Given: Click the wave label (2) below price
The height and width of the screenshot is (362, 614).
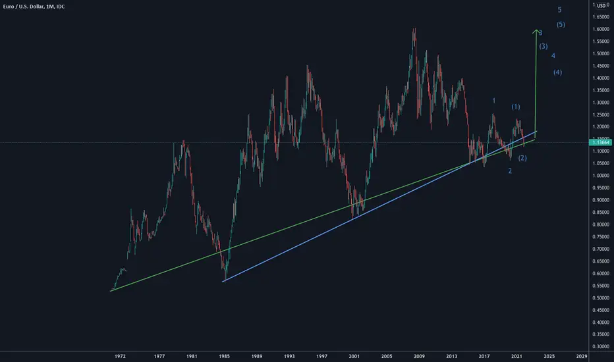Looking at the screenshot, I should point(522,158).
